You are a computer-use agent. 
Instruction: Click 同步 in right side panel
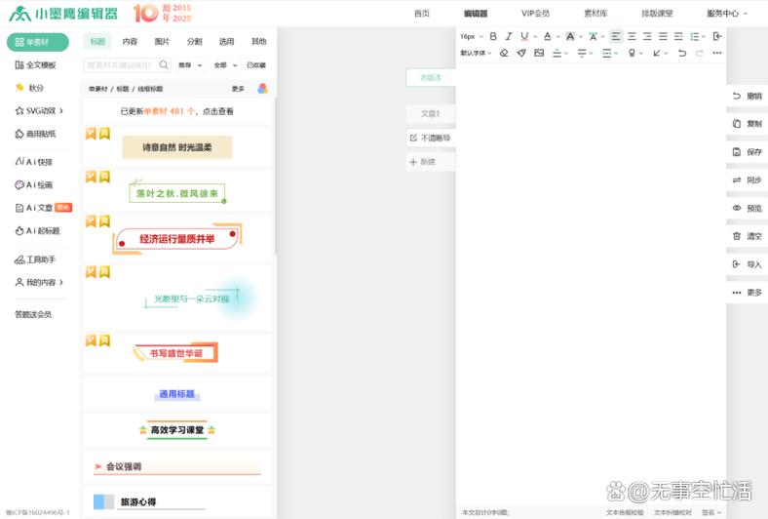point(747,180)
